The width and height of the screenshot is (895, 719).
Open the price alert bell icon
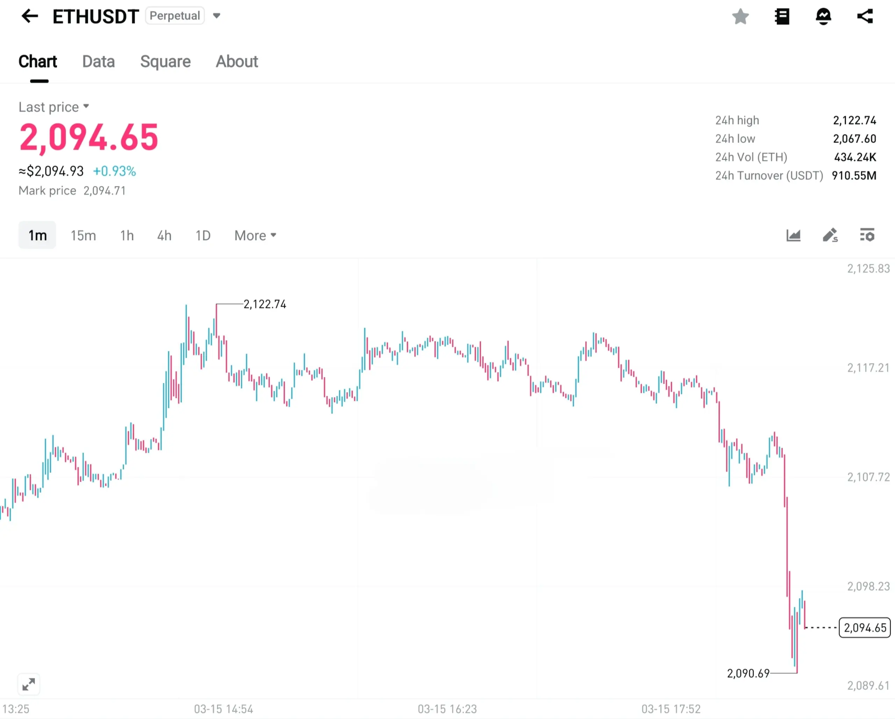pos(823,17)
